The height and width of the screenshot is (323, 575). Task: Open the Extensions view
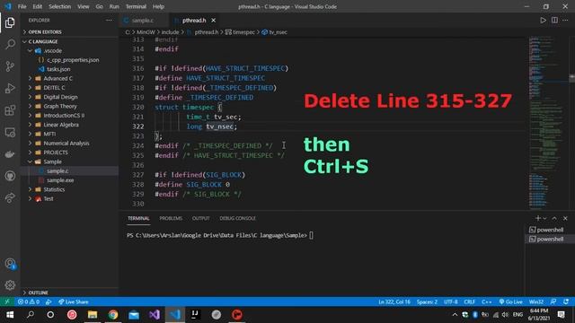(10, 110)
